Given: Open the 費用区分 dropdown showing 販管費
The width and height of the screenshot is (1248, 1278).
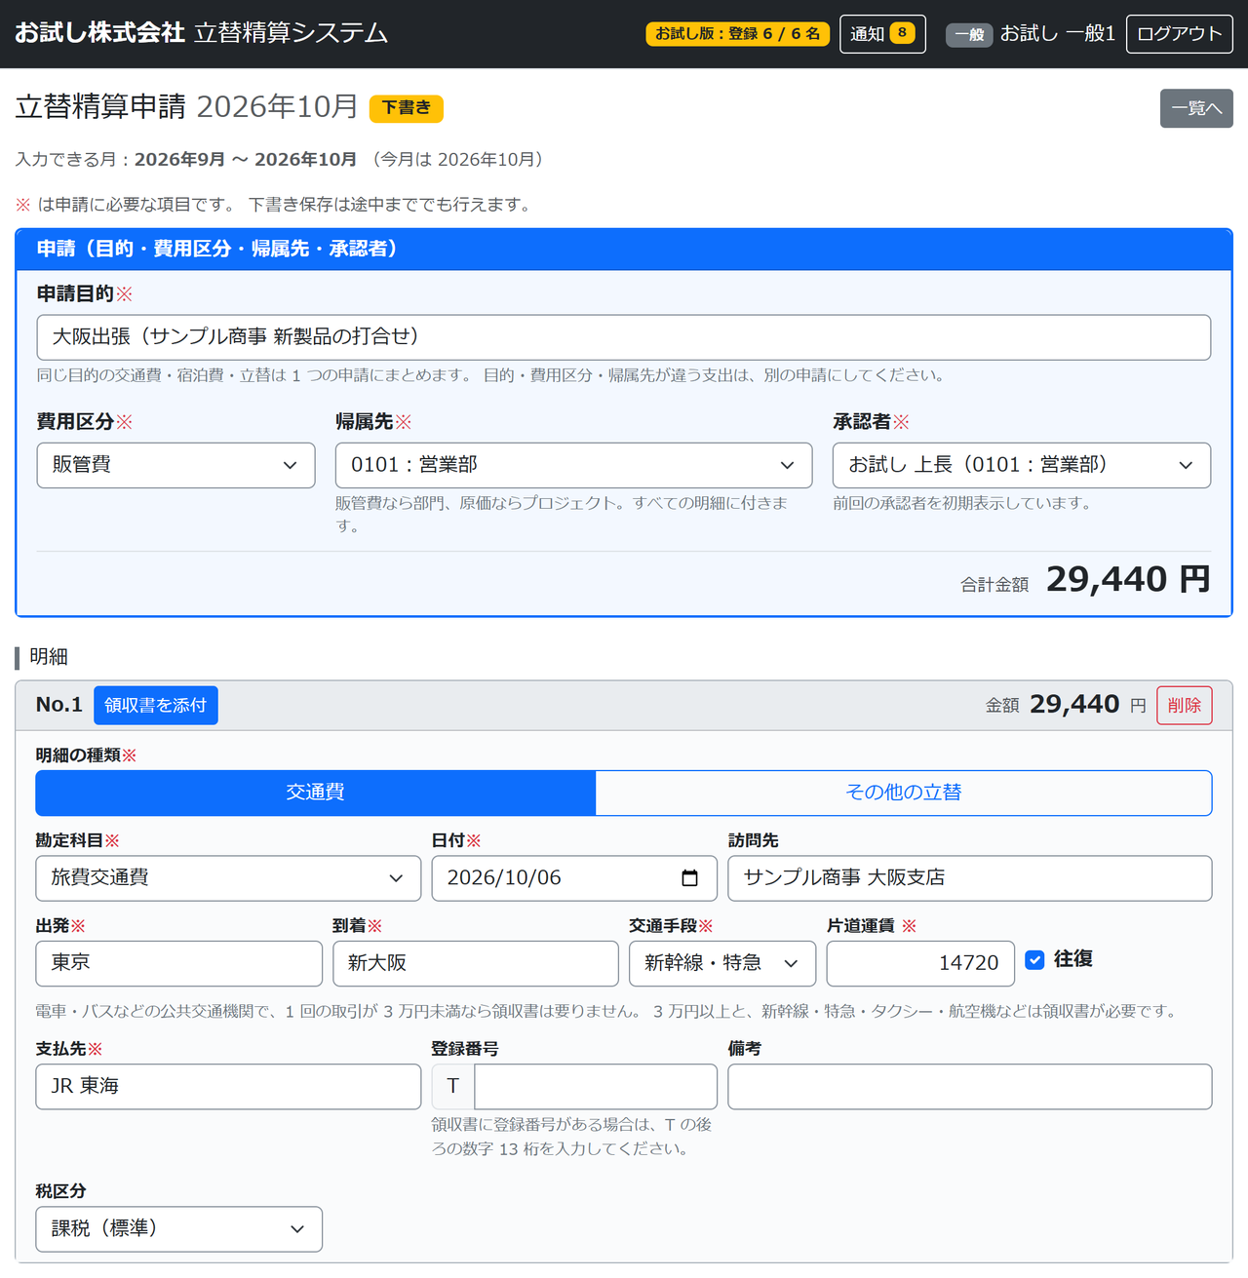Looking at the screenshot, I should [175, 465].
